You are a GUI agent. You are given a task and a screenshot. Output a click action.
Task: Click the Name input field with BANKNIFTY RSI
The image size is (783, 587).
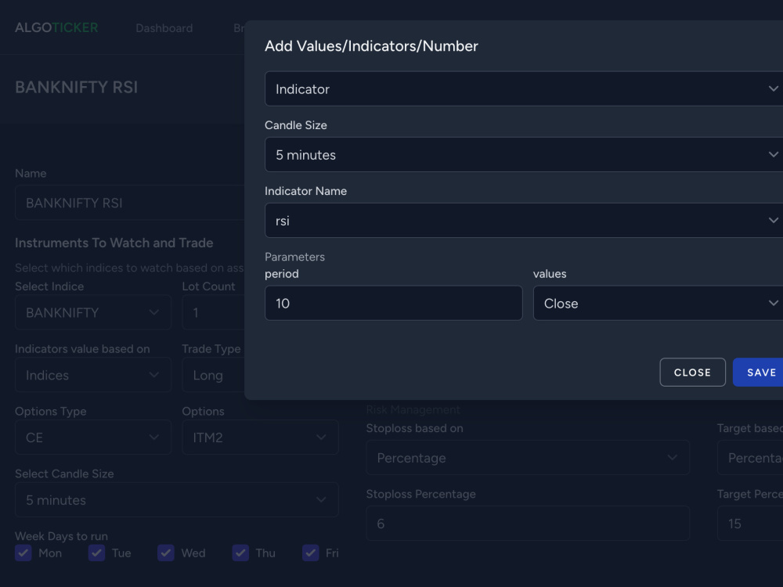pyautogui.click(x=130, y=203)
